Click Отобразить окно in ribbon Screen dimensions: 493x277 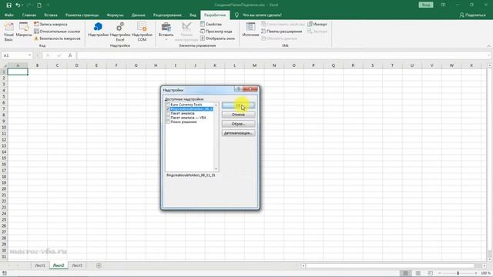[x=217, y=38]
